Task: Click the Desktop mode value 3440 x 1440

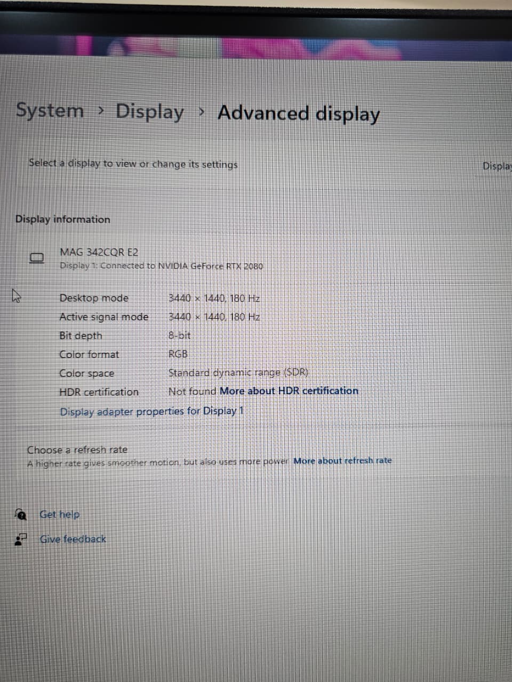Action: (213, 298)
